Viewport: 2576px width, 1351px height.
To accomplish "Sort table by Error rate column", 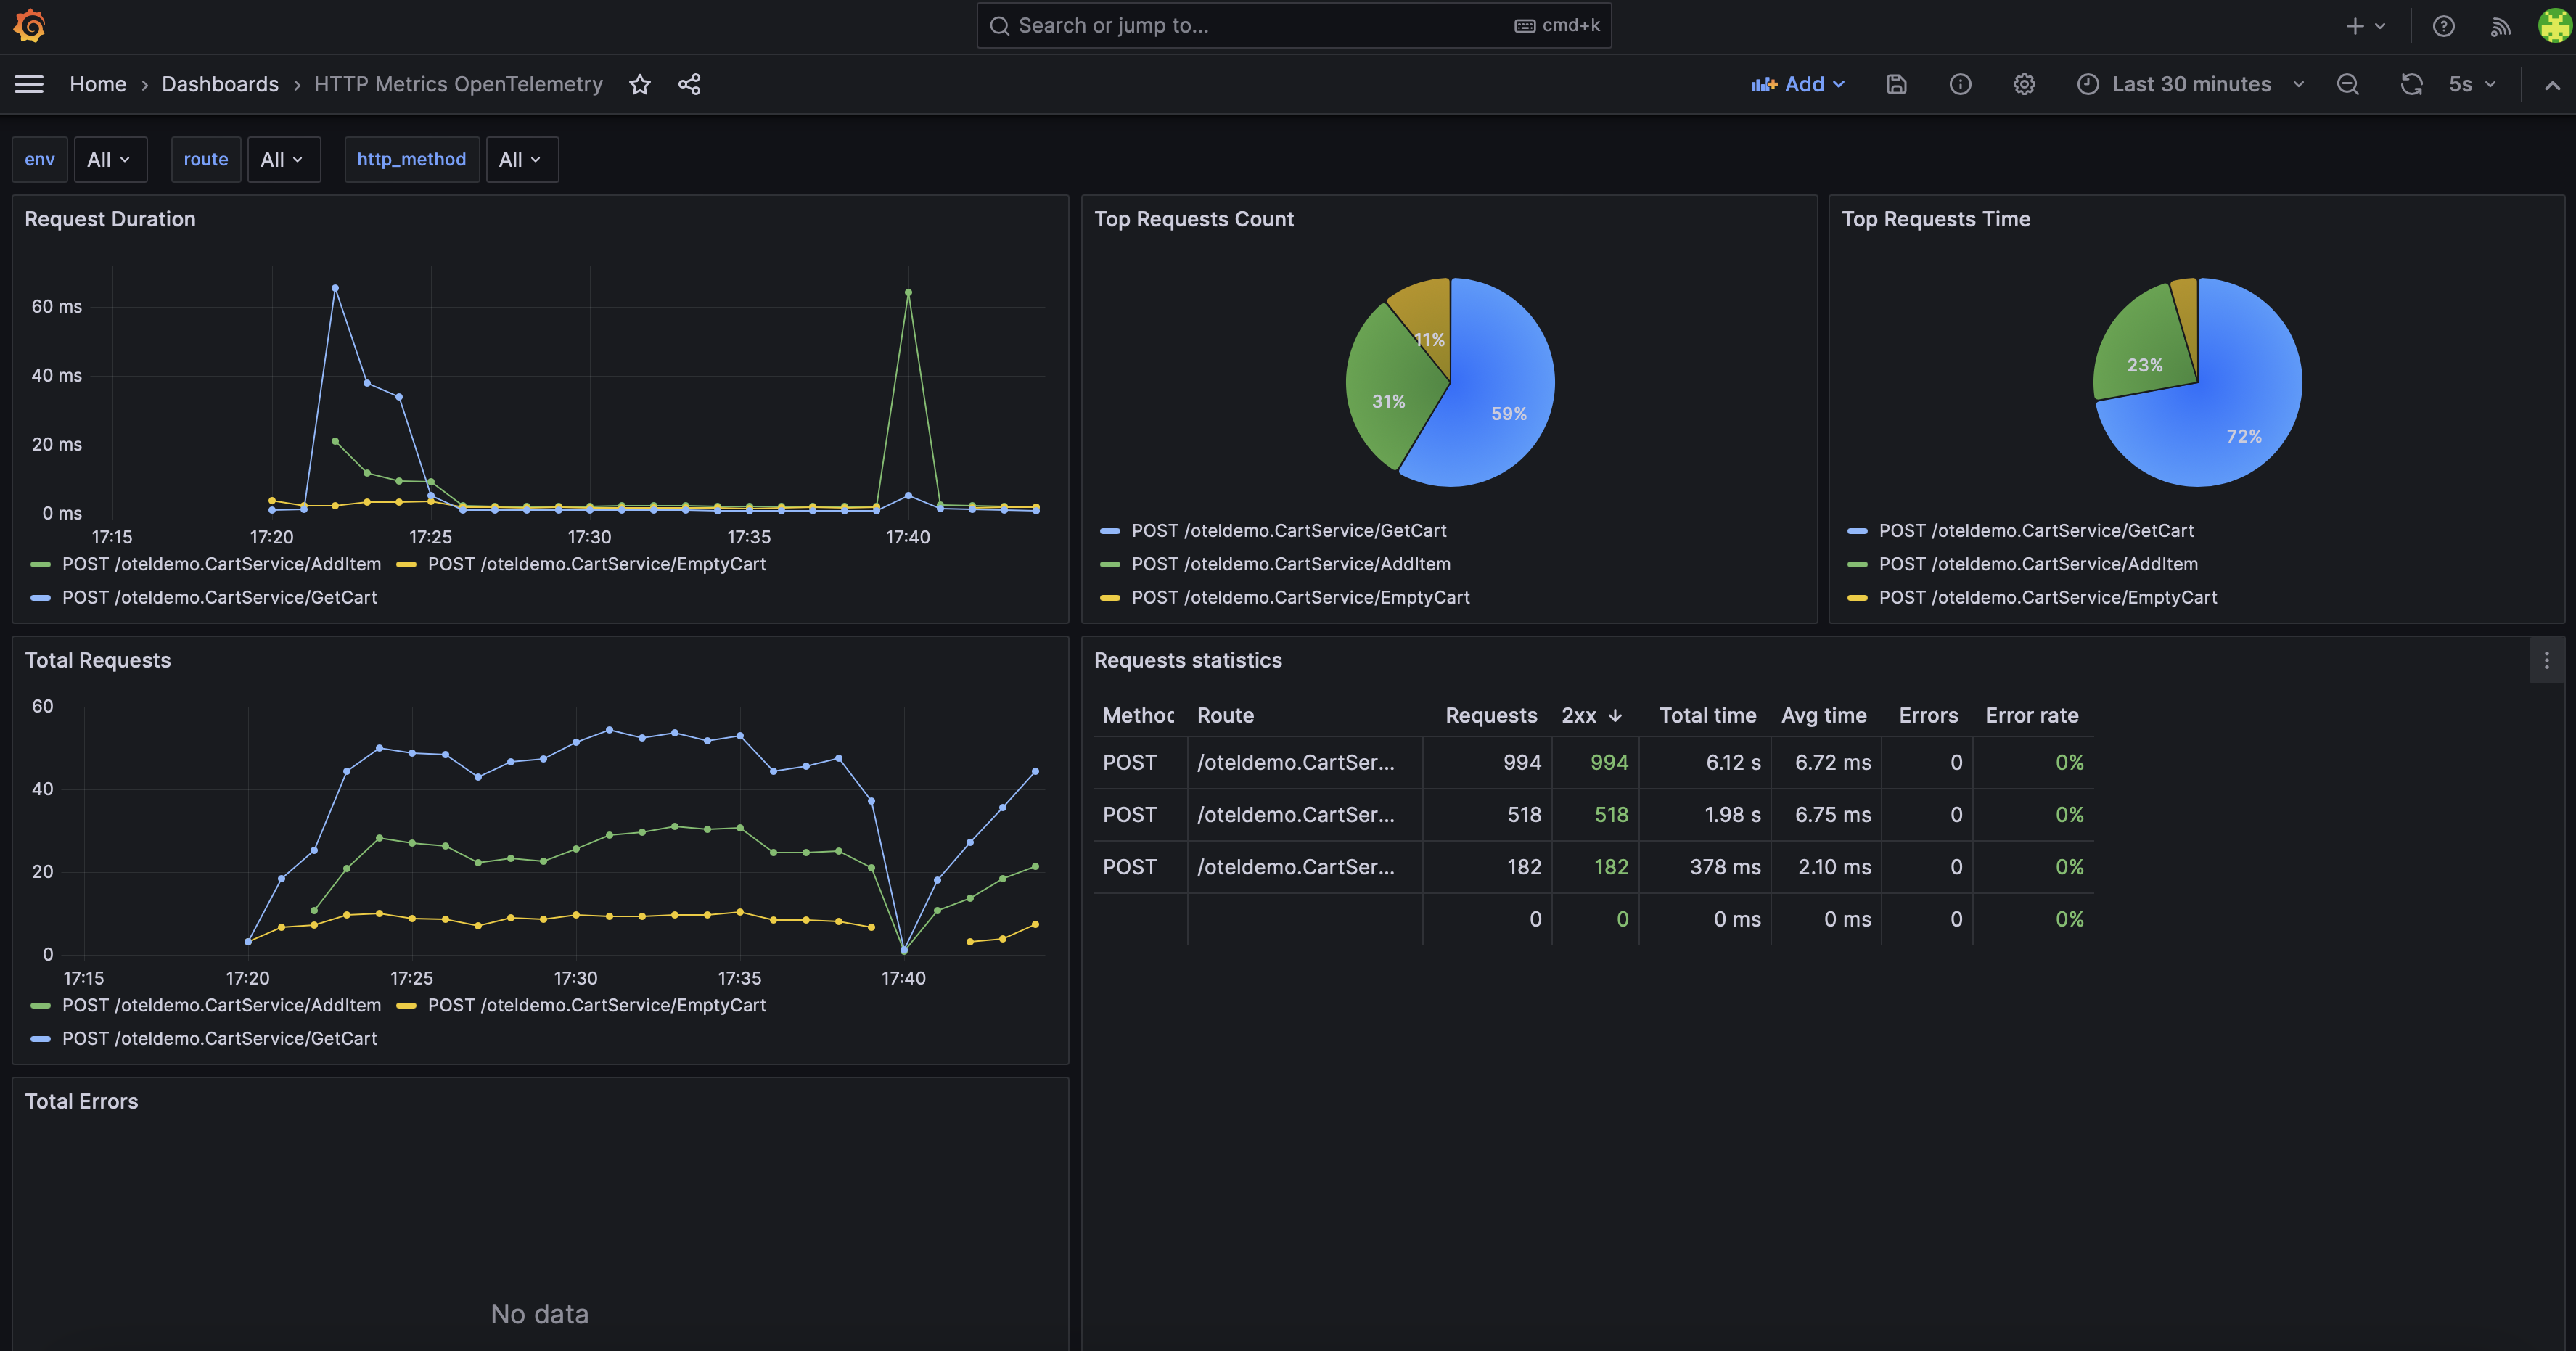I will tap(2031, 715).
